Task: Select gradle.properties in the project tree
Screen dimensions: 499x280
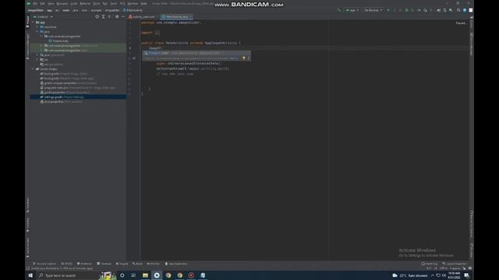Action: 64,93
